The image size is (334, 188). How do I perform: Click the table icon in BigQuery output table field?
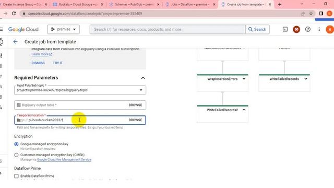[x=19, y=105]
